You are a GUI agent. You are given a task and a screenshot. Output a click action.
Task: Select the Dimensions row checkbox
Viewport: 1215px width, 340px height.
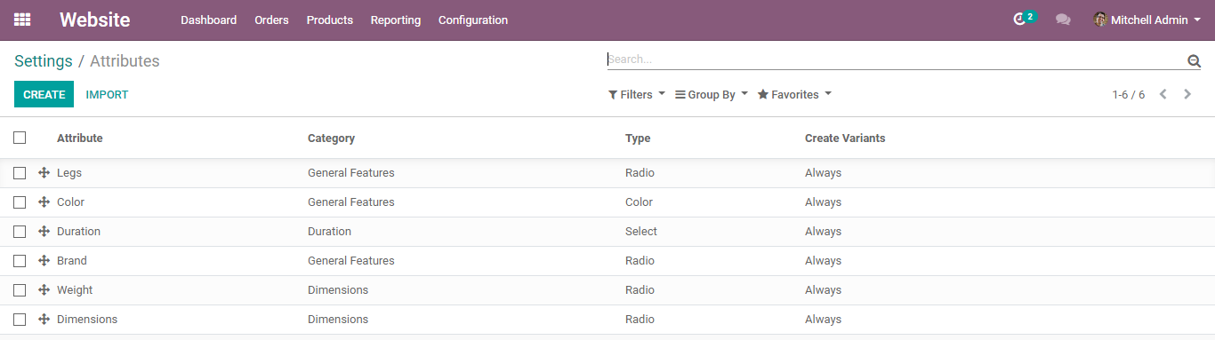[x=20, y=320]
